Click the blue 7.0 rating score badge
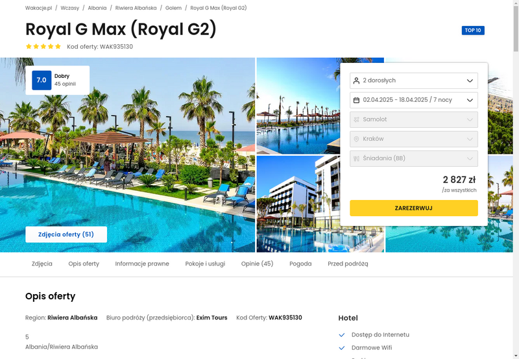Image resolution: width=519 pixels, height=359 pixels. [x=42, y=80]
